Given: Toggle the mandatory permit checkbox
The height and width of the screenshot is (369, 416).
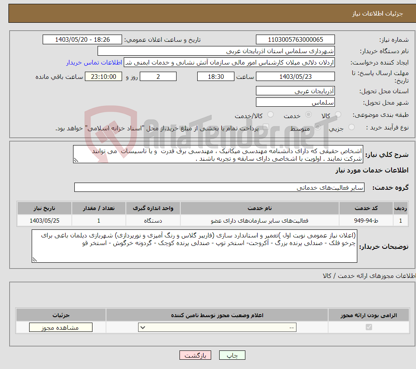Looking at the screenshot, I should pos(369,327).
